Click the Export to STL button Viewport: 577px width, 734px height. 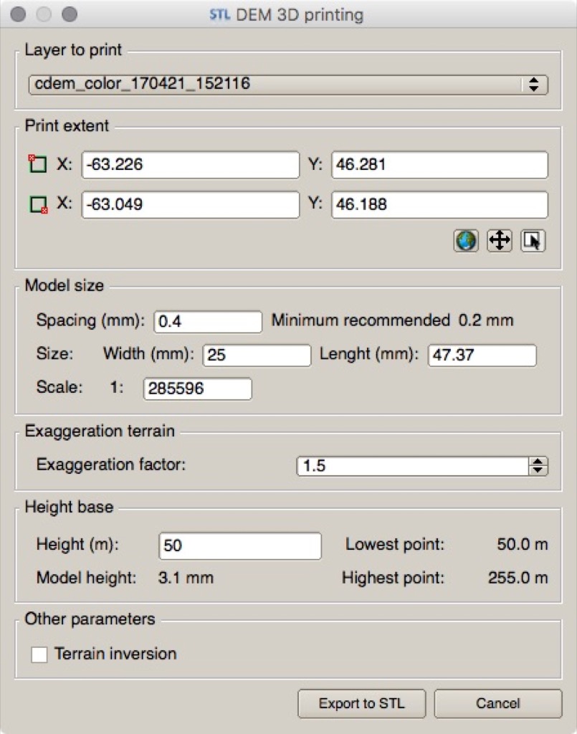coord(362,703)
